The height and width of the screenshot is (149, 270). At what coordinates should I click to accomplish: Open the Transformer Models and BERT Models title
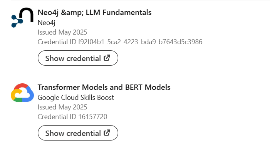pyautogui.click(x=104, y=87)
